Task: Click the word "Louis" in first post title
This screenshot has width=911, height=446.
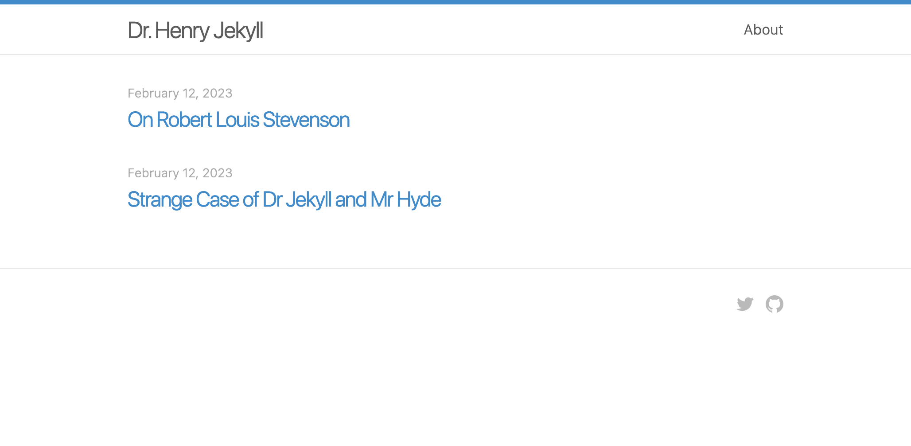Action: 237,120
